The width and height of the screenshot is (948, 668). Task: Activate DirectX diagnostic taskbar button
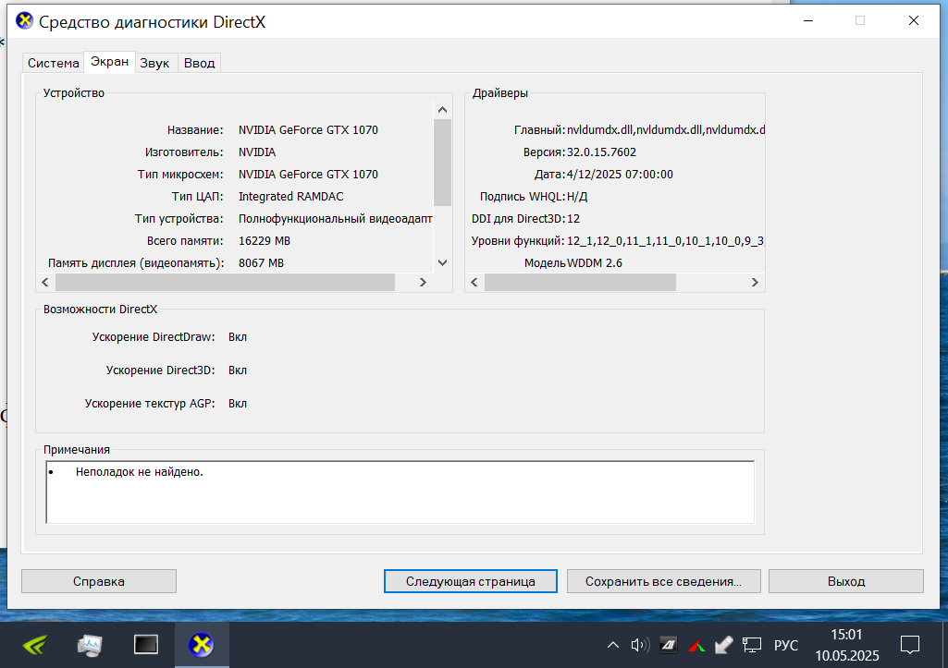point(202,645)
